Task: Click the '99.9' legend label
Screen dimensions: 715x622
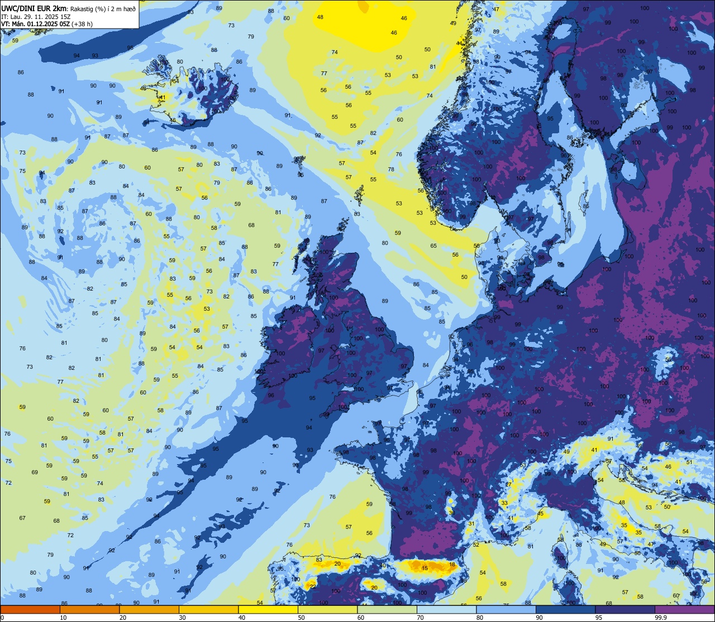Action: (661, 618)
